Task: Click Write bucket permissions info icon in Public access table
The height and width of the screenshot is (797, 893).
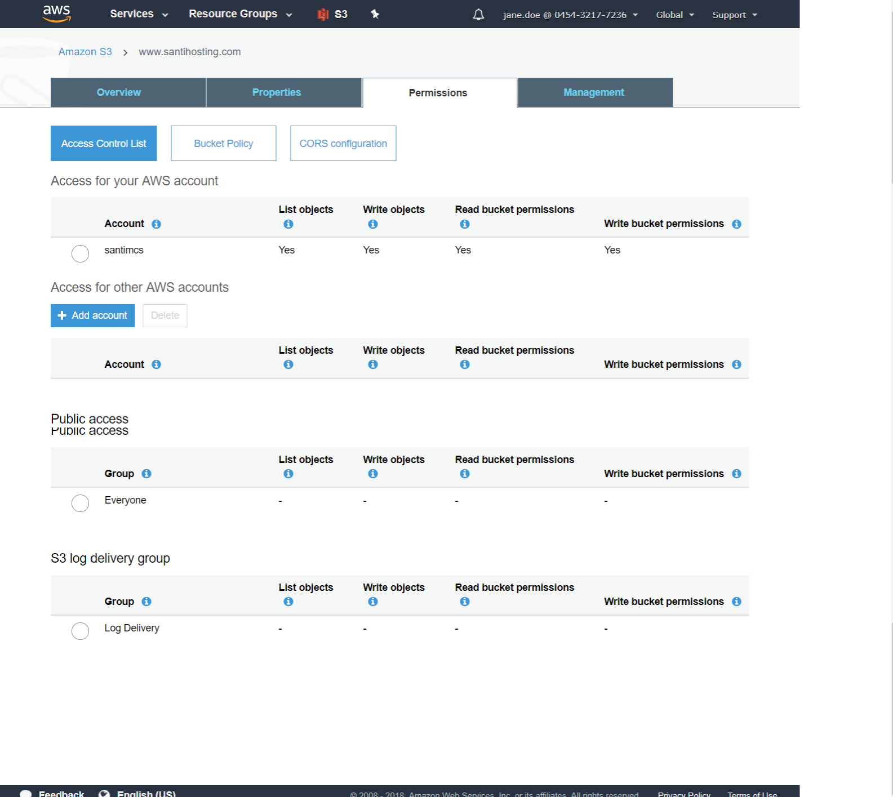Action: (x=736, y=474)
